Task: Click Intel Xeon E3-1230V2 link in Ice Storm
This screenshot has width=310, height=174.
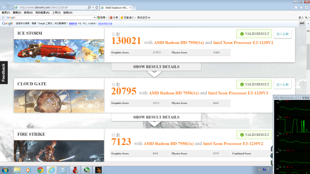Action: click(x=243, y=43)
